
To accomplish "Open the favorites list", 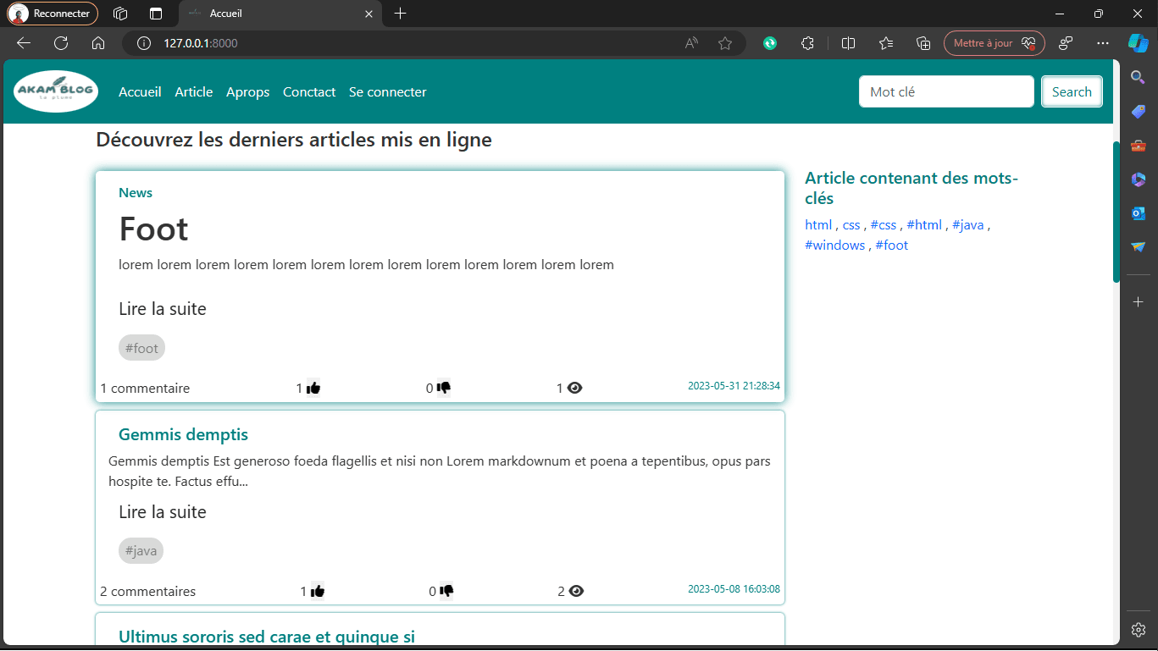I will 886,43.
